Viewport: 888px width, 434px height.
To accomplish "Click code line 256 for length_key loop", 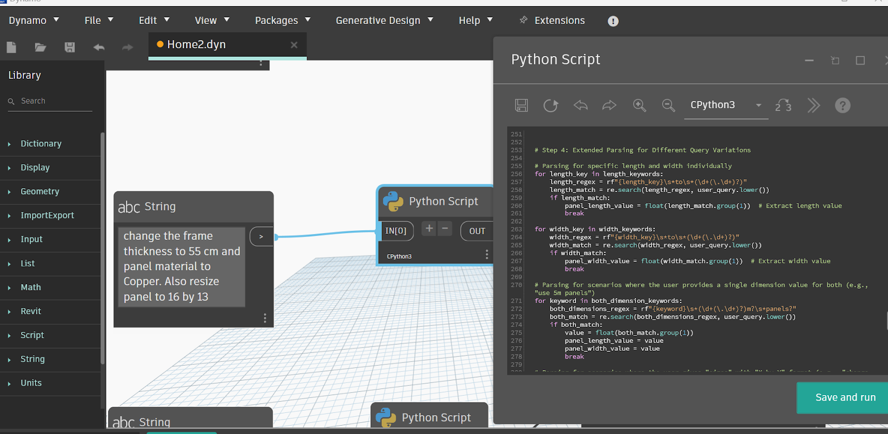I will [x=599, y=174].
